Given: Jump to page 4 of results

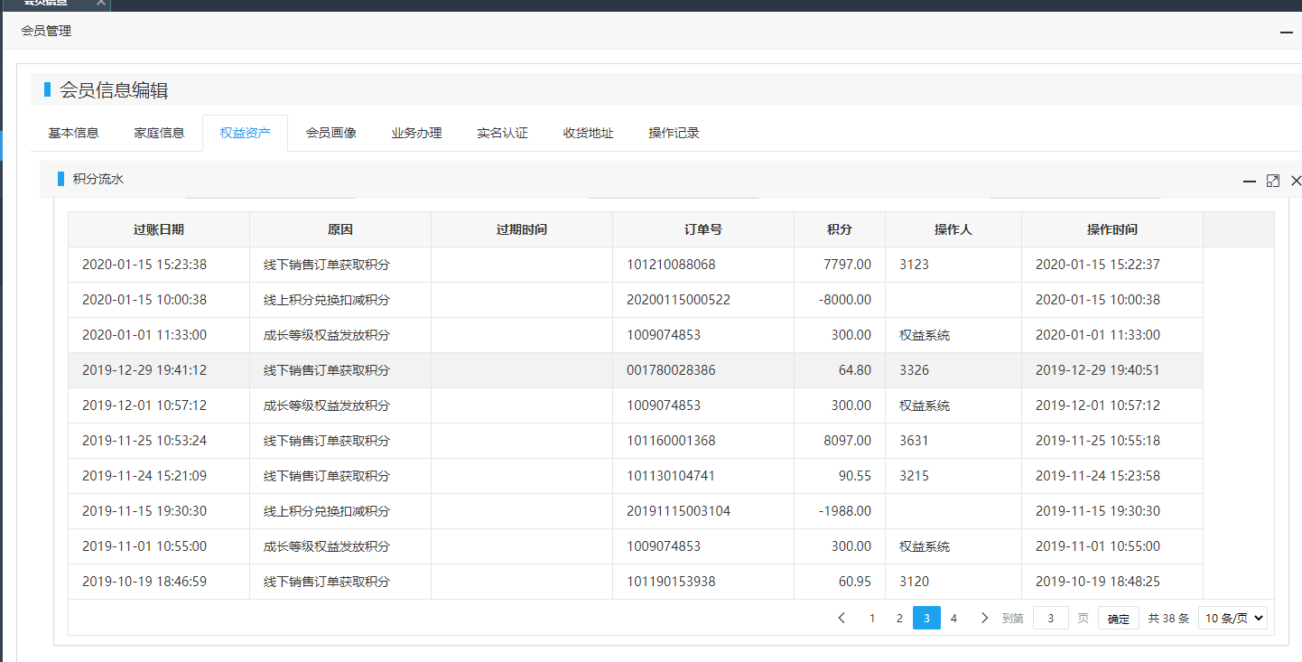Looking at the screenshot, I should tap(953, 619).
